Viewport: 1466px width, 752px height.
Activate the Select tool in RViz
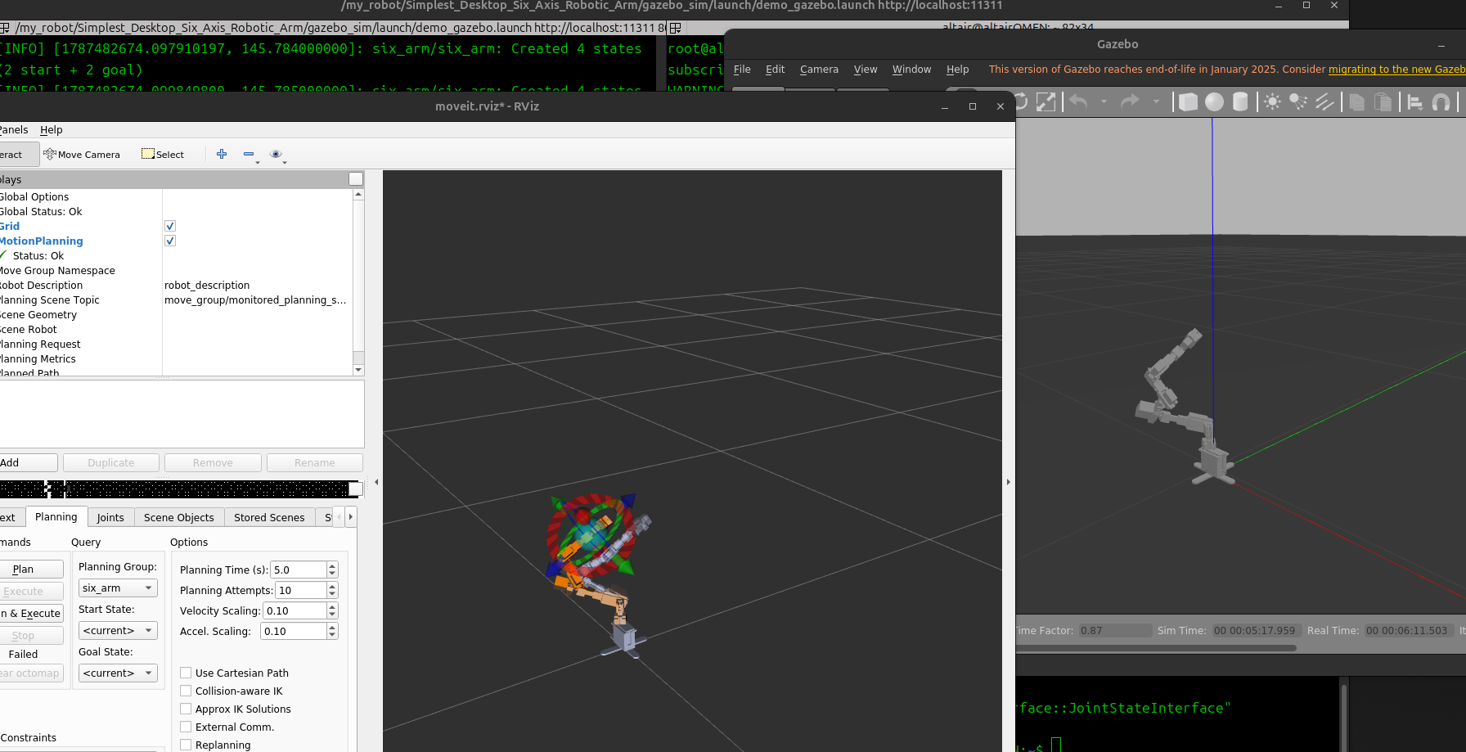163,154
